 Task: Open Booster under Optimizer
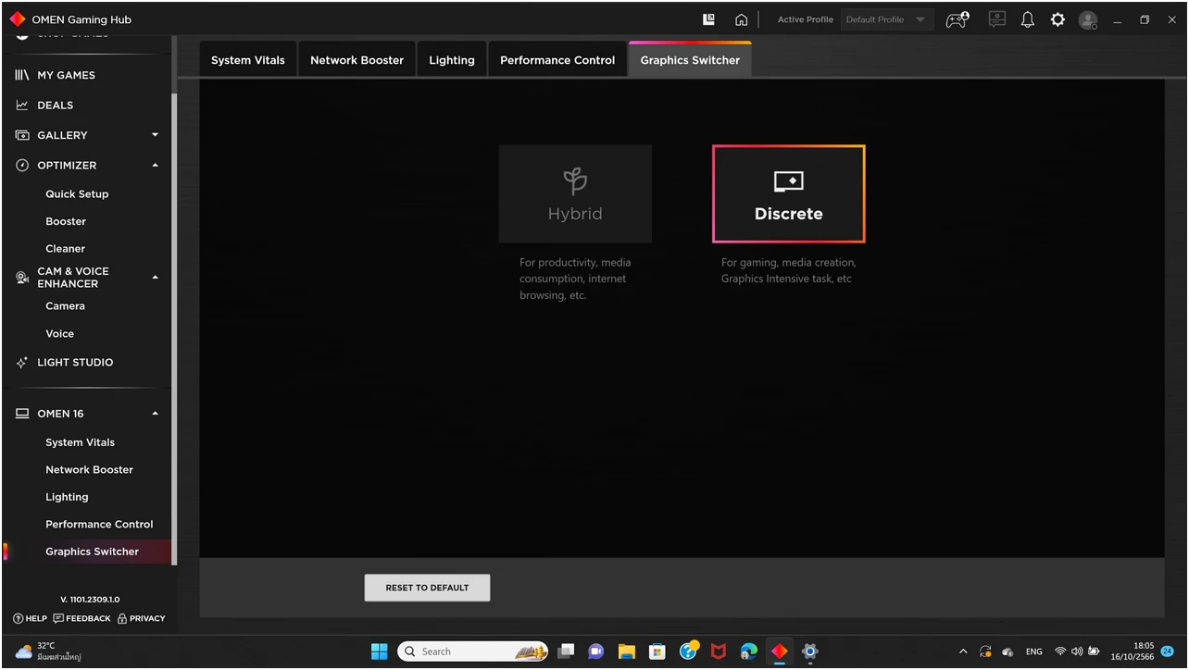coord(66,221)
